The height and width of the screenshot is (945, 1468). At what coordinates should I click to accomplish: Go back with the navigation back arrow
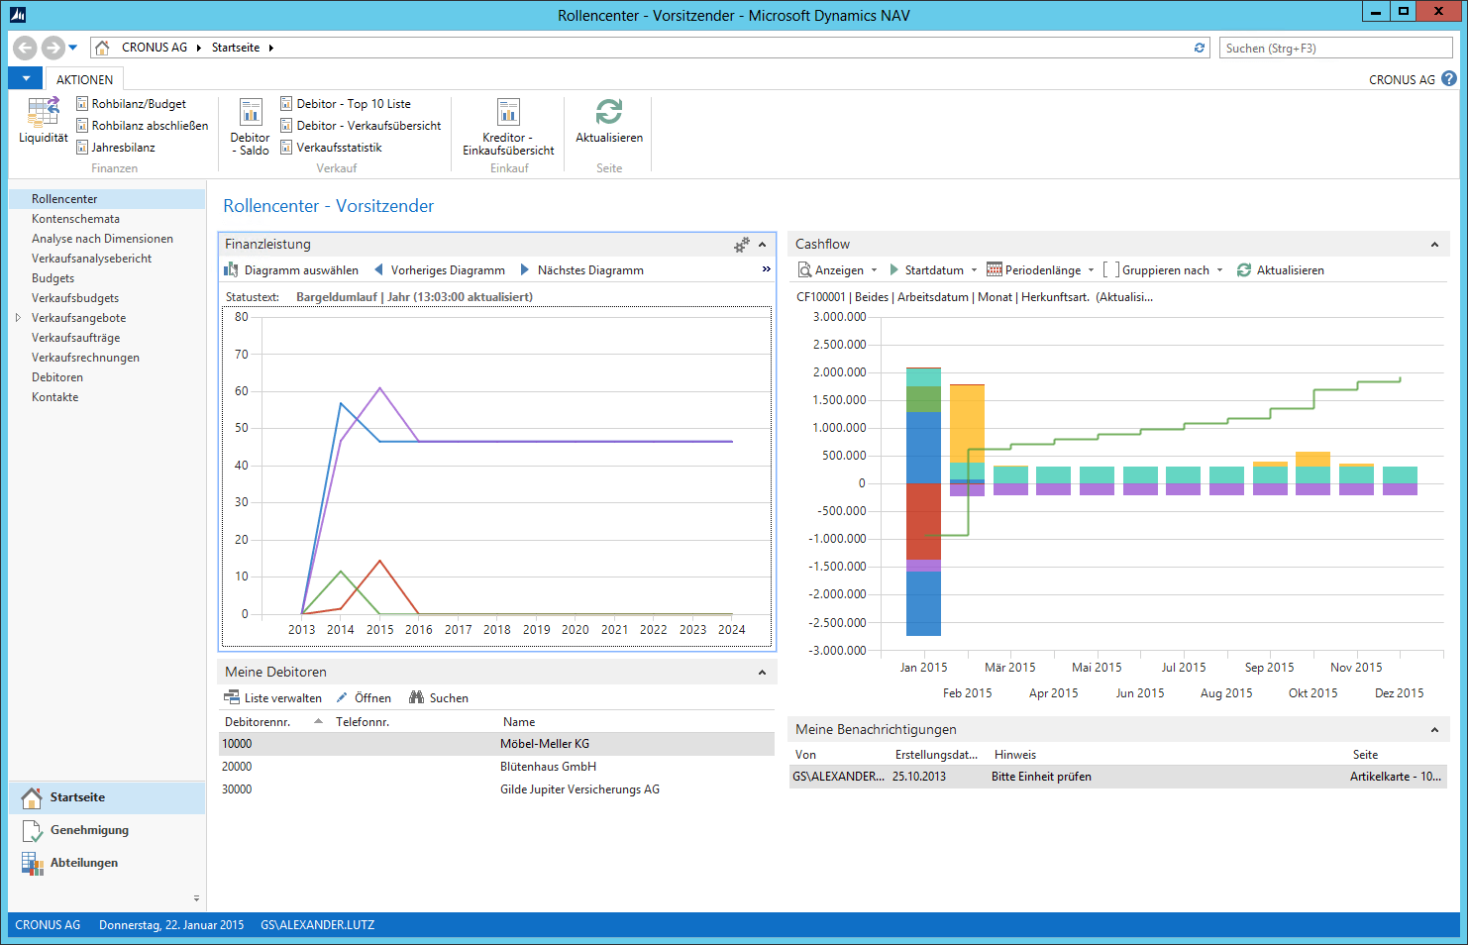(26, 48)
